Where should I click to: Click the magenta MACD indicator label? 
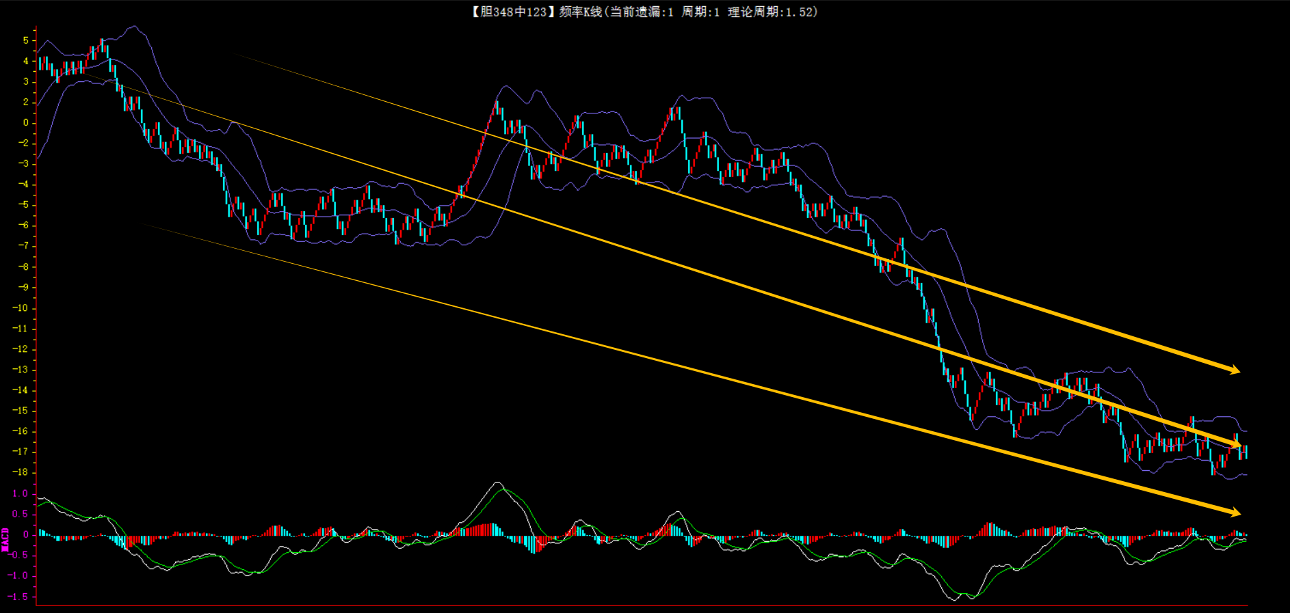point(5,539)
